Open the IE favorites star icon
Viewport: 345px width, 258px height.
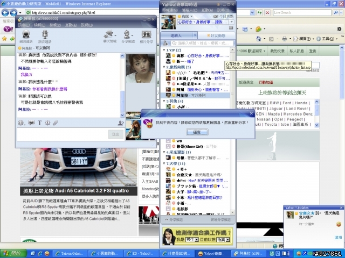4,39
